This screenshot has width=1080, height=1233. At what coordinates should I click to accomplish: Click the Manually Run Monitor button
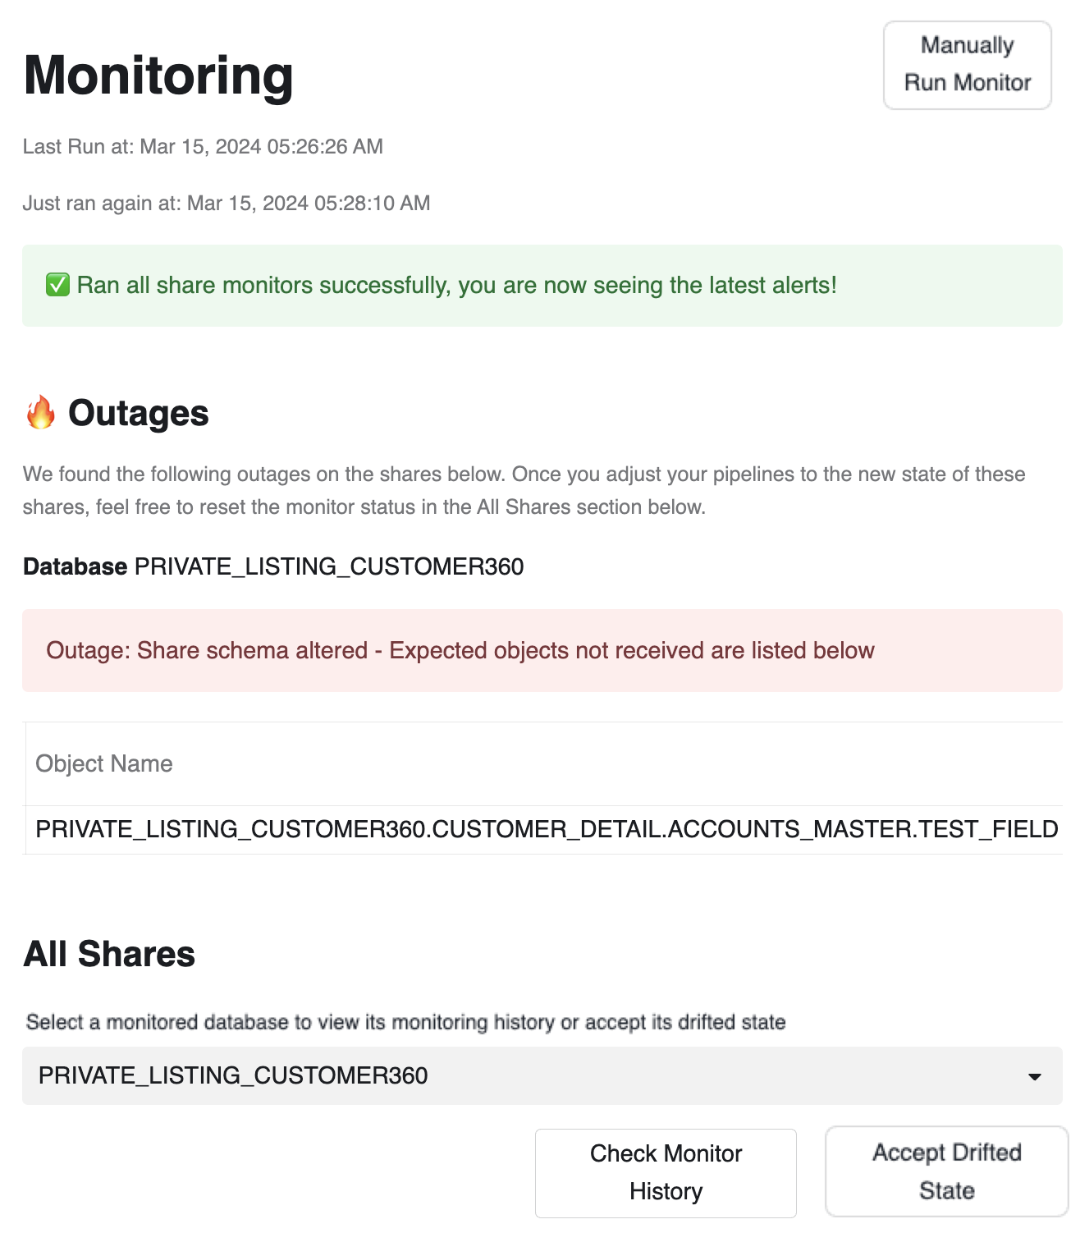(967, 65)
